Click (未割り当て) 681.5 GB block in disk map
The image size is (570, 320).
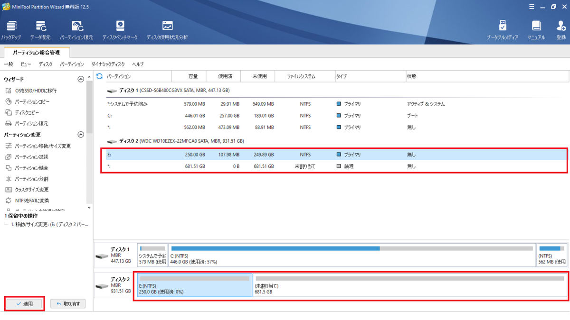pyautogui.click(x=410, y=285)
